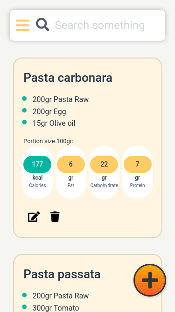Viewport: 175px width, 312px height.
Task: Open the hamburger menu icon
Action: tap(23, 25)
